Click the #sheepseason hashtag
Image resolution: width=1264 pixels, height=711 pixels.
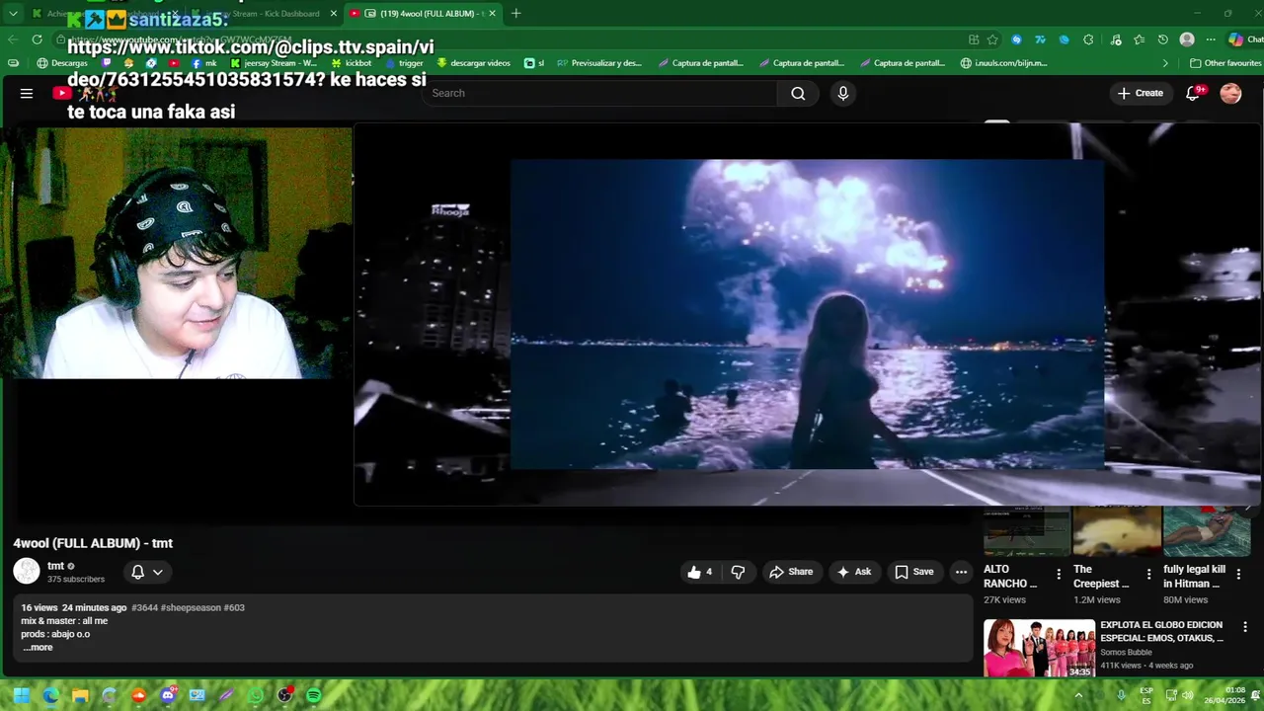[191, 608]
